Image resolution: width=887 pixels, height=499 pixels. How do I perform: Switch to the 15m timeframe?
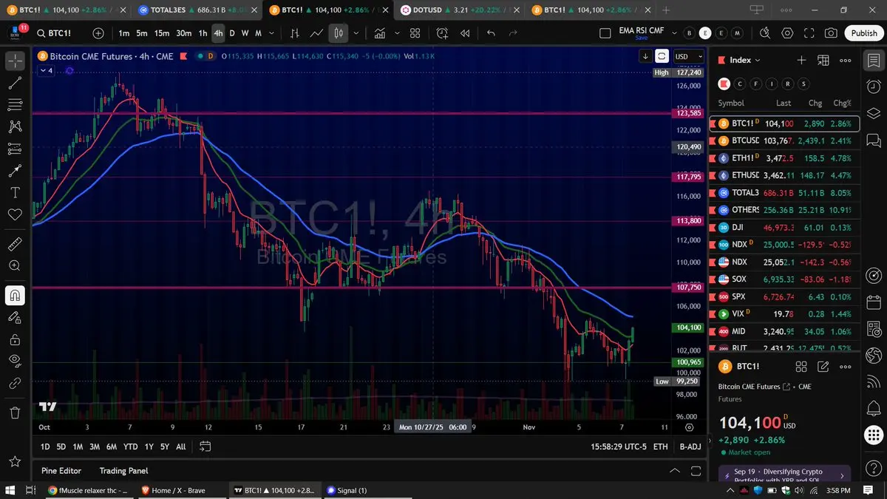tap(161, 33)
